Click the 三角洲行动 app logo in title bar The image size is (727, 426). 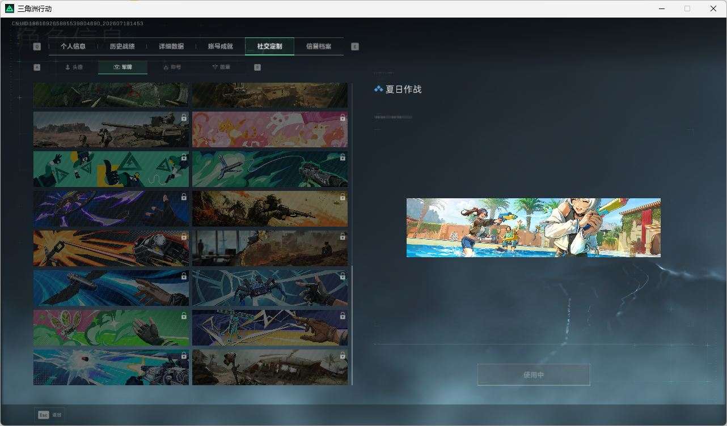9,8
